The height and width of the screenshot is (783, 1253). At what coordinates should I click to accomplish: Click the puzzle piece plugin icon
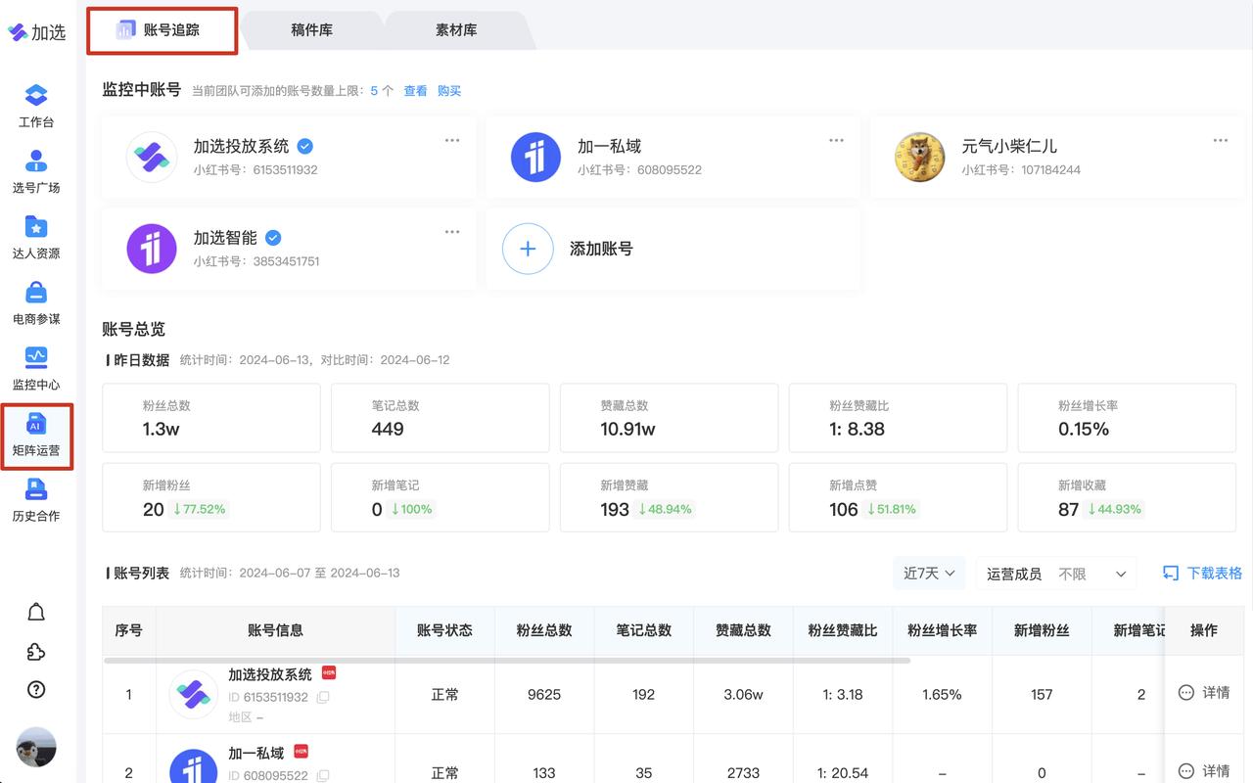point(36,652)
